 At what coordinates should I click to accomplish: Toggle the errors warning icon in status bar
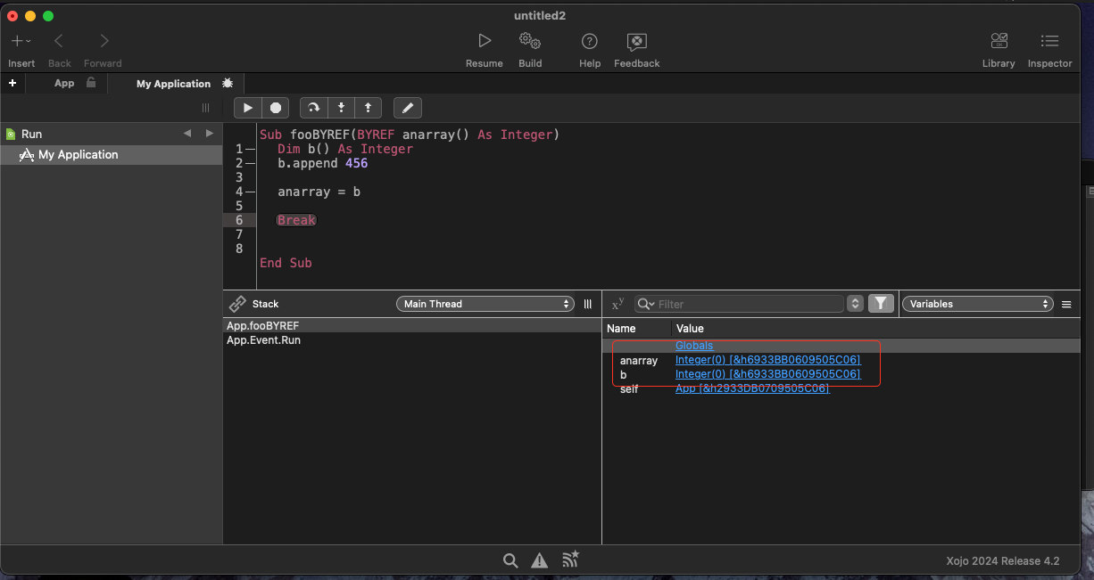540,560
